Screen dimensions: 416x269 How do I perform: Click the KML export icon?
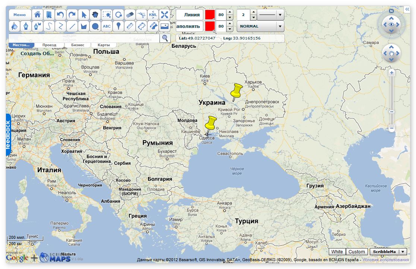coord(153,15)
